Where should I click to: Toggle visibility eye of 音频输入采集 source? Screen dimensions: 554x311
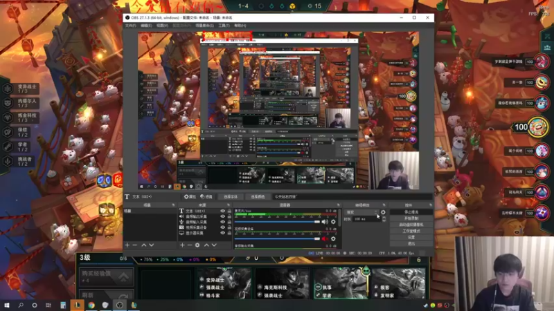(x=222, y=222)
